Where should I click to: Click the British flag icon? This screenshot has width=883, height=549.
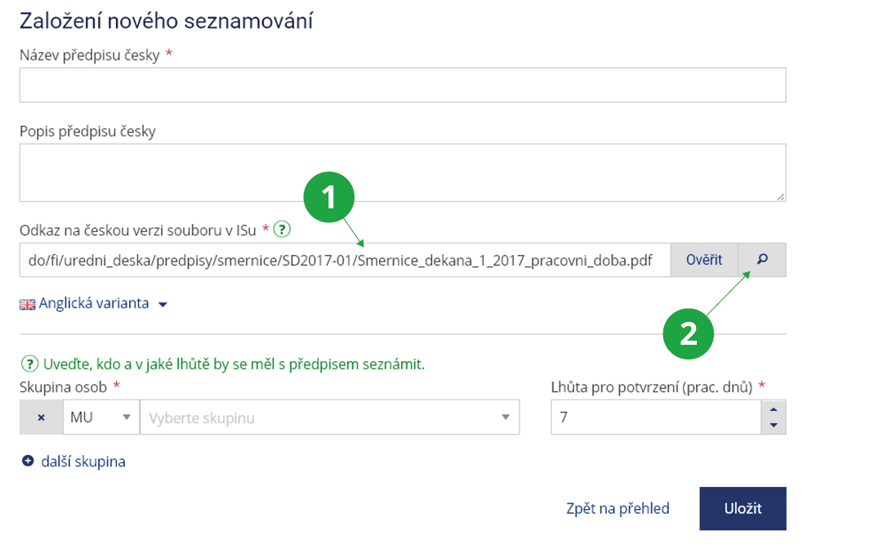[28, 304]
